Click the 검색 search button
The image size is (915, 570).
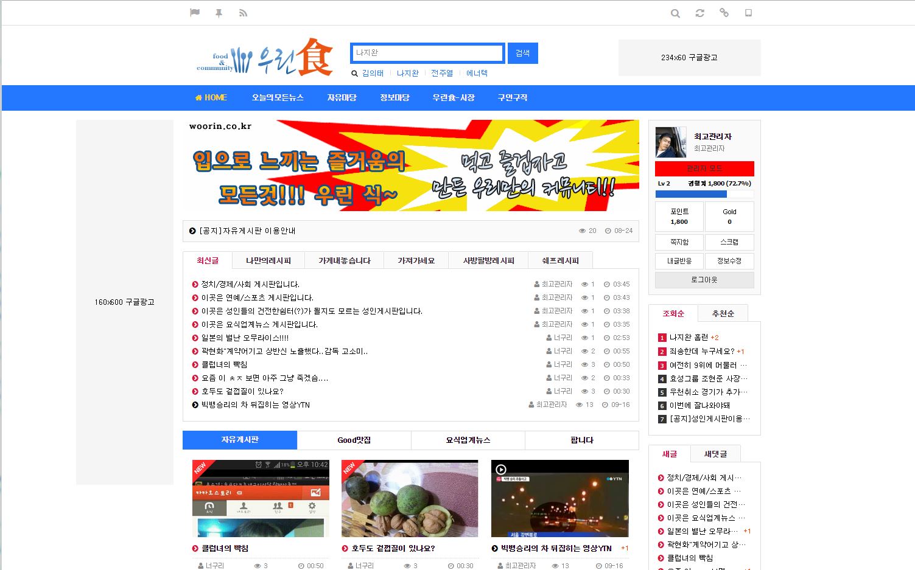[x=522, y=53]
